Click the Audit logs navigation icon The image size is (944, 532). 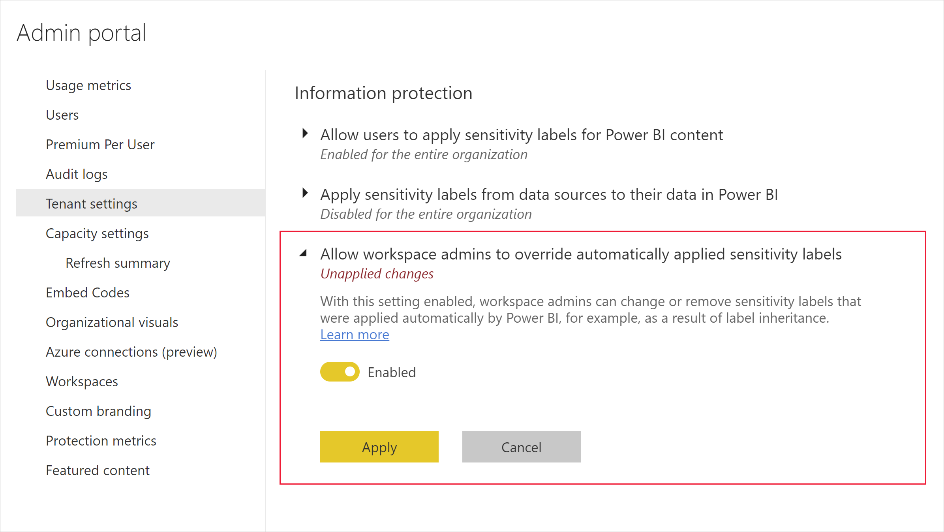pos(76,173)
